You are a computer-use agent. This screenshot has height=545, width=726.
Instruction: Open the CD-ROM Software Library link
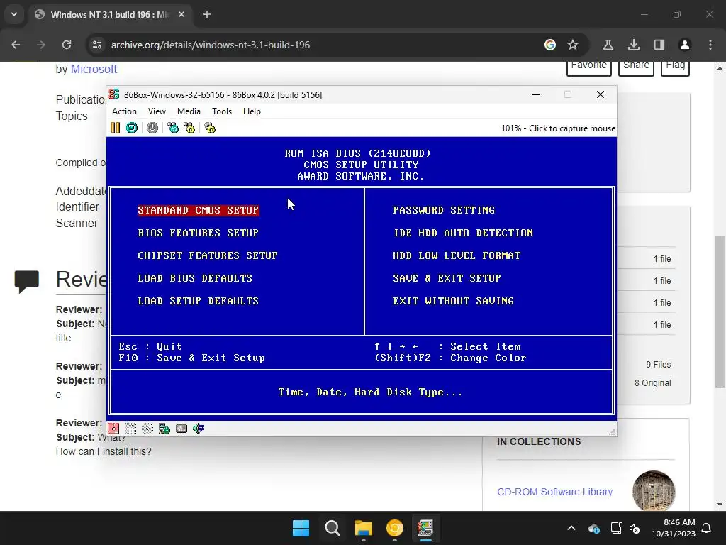coord(554,492)
